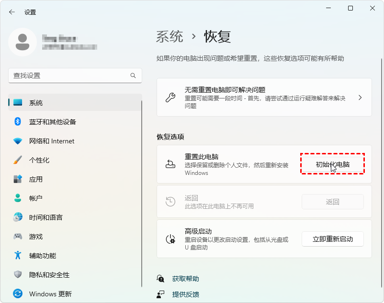Click the search magnifier icon
The height and width of the screenshot is (303, 384).
133,76
